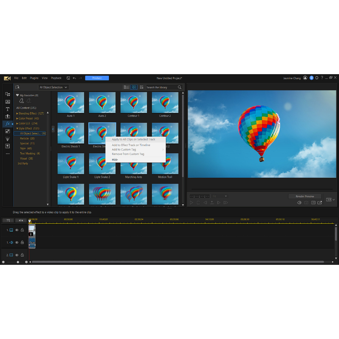This screenshot has height=339, width=339.
Task: Open the Media room in left sidebar
Action: (x=8, y=94)
